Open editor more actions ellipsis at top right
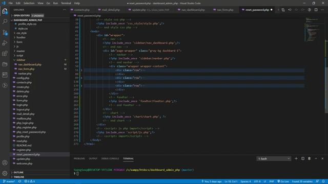This screenshot has width=328, height=184. [322, 10]
